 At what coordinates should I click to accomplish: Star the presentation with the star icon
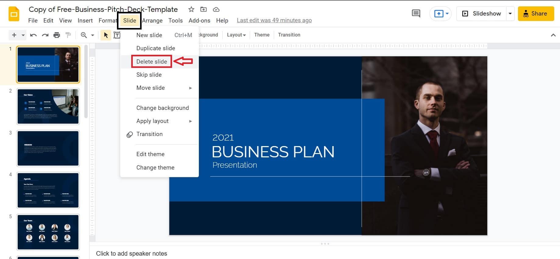click(x=191, y=9)
